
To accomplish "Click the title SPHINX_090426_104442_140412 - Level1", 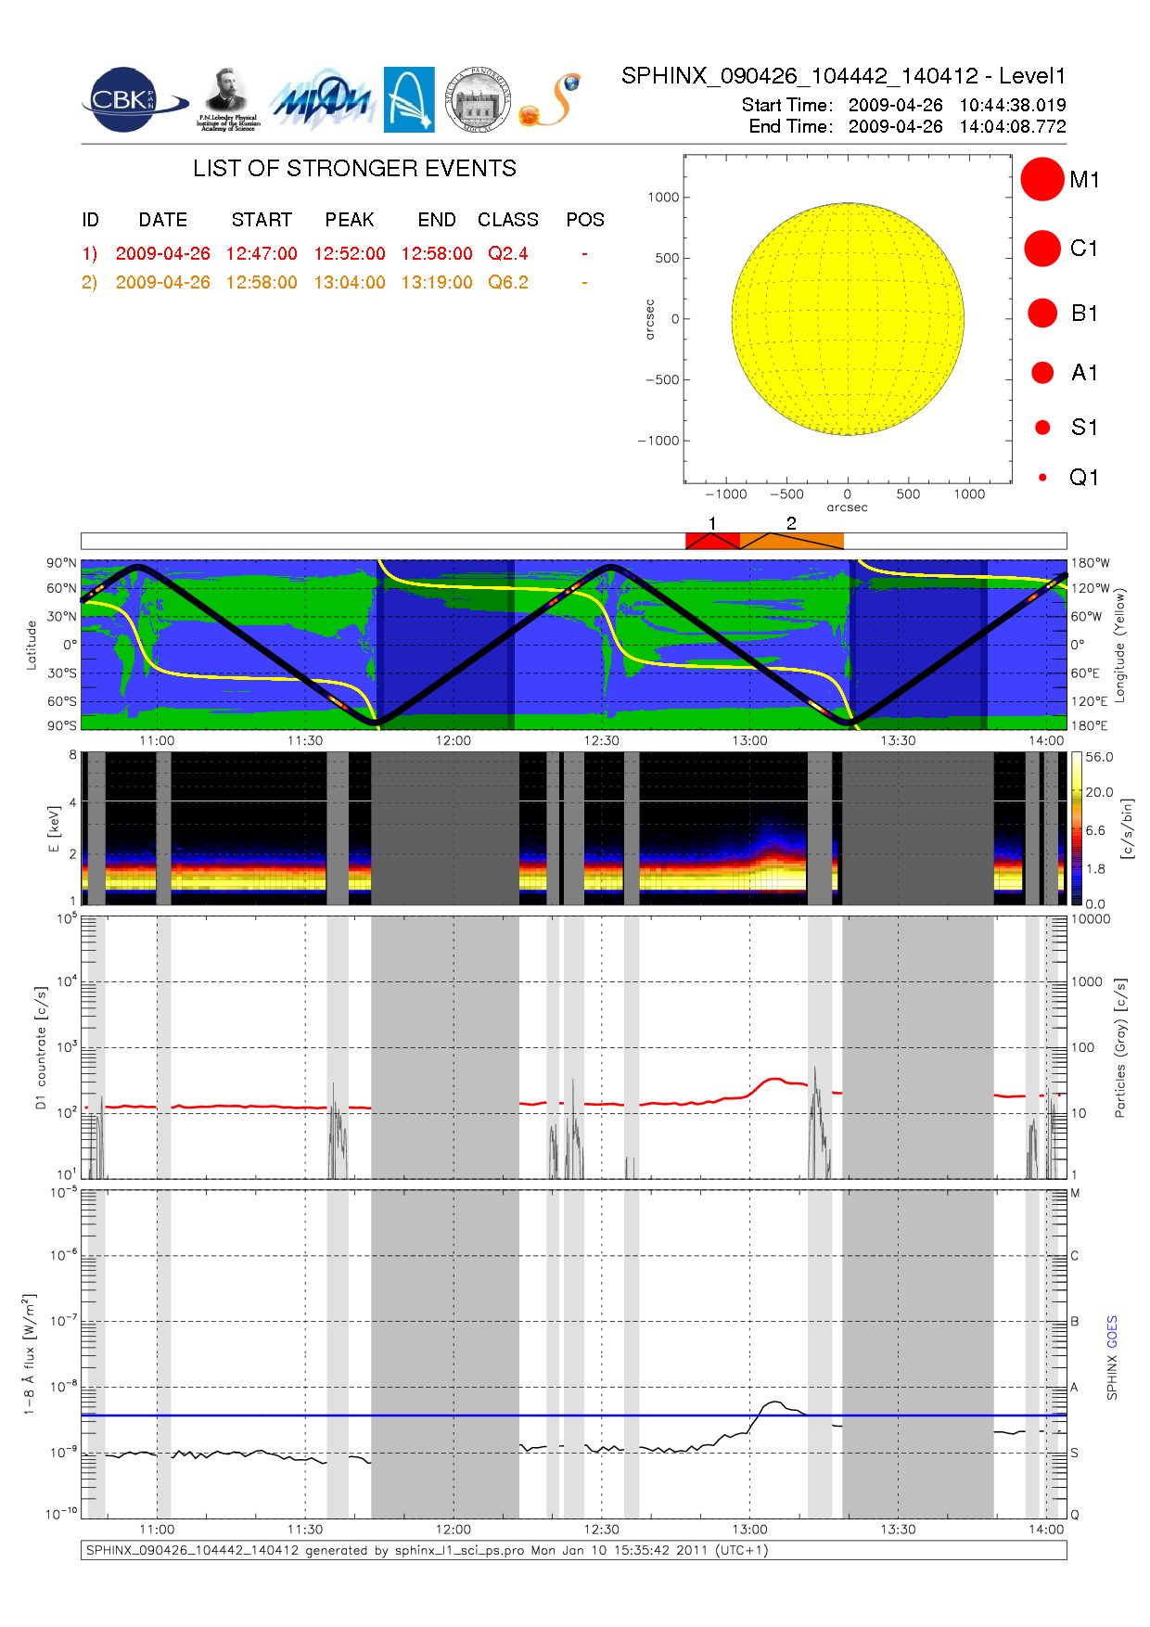I will (x=844, y=76).
